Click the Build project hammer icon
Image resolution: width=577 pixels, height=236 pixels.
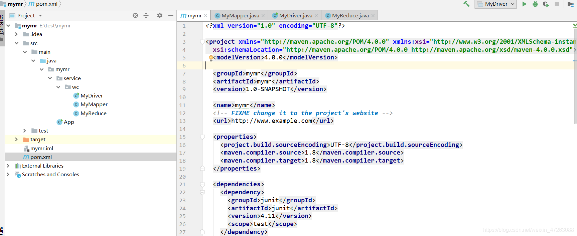466,4
